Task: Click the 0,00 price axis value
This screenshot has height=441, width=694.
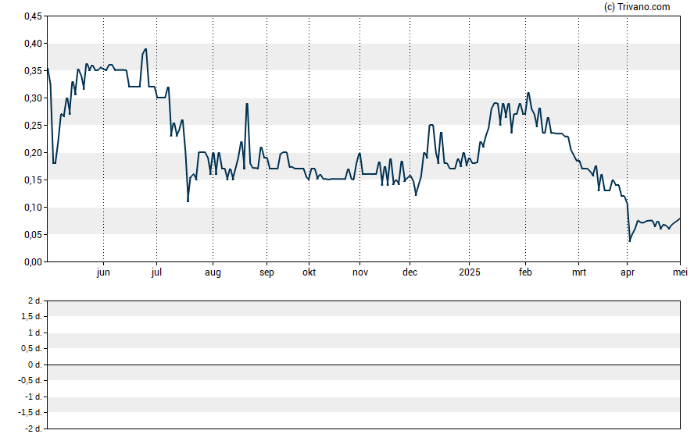Action: click(33, 262)
